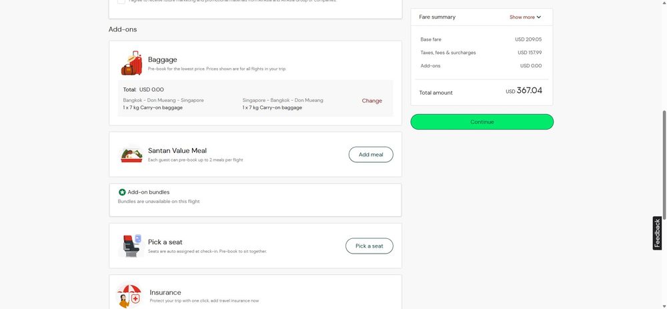Tick the marketing materials consent checkbox
The height and width of the screenshot is (309, 667).
point(121,1)
